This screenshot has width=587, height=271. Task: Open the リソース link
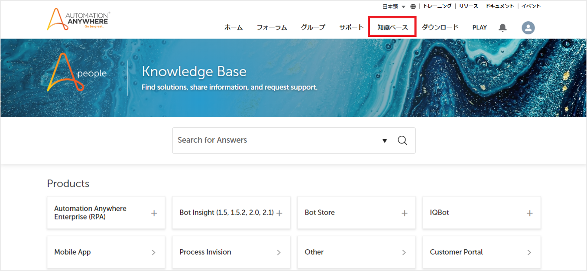coord(468,6)
